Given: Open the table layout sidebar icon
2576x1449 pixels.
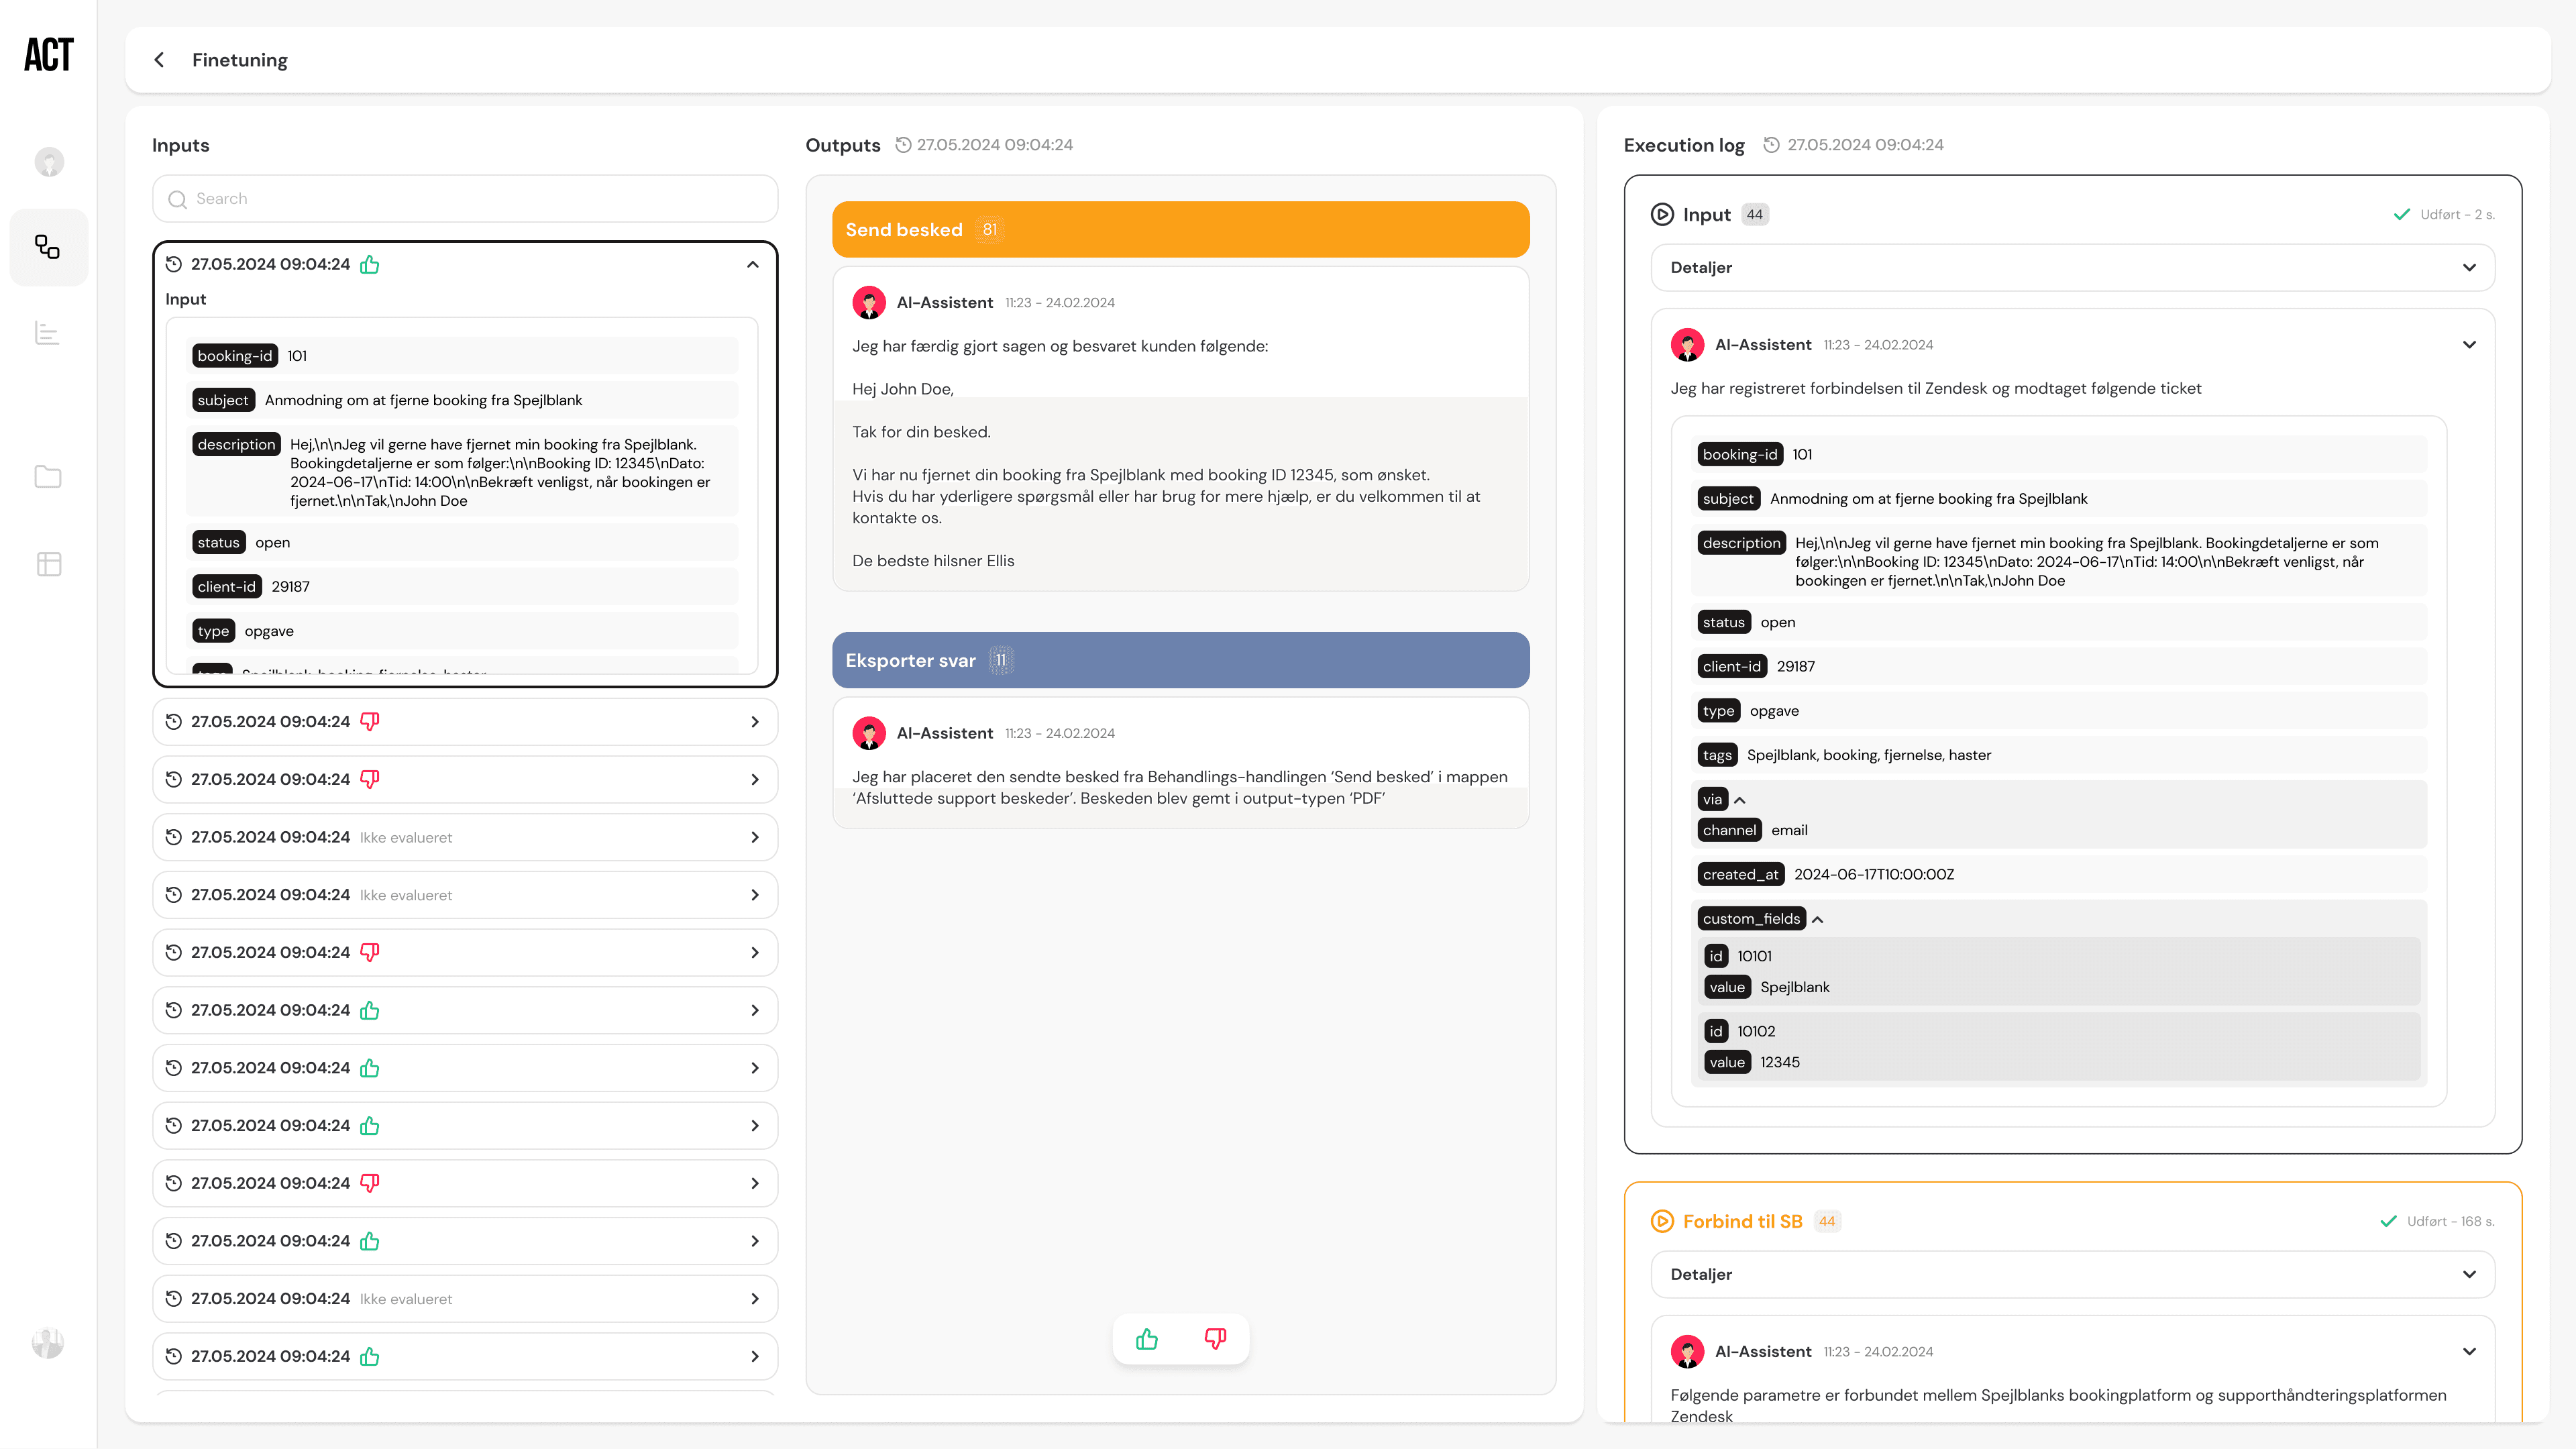Looking at the screenshot, I should 48,564.
